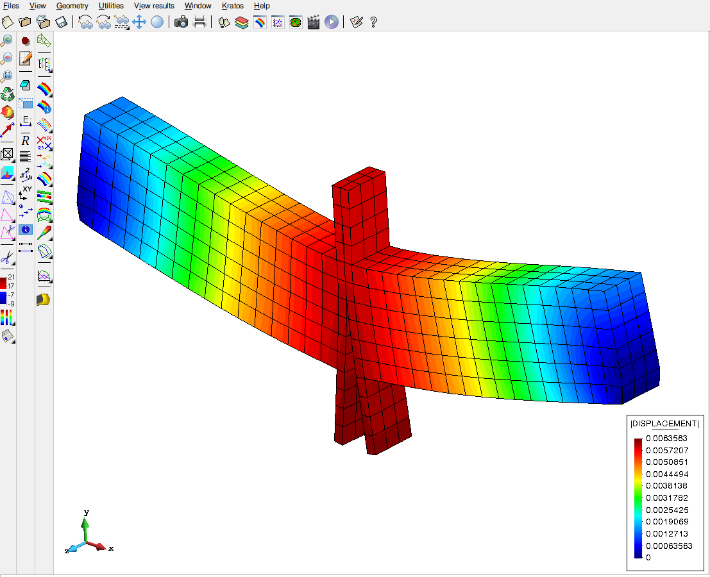Click the zoom frame magnifier
Screen dimensions: 710x577
7,76
